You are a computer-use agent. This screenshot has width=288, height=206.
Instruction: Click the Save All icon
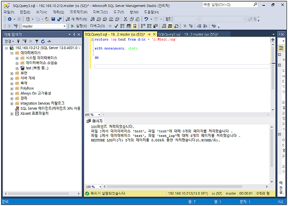click(x=59, y=19)
